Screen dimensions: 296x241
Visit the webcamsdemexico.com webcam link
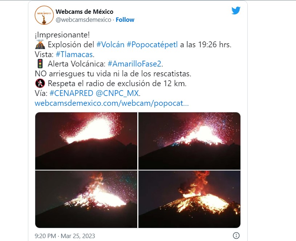point(111,103)
